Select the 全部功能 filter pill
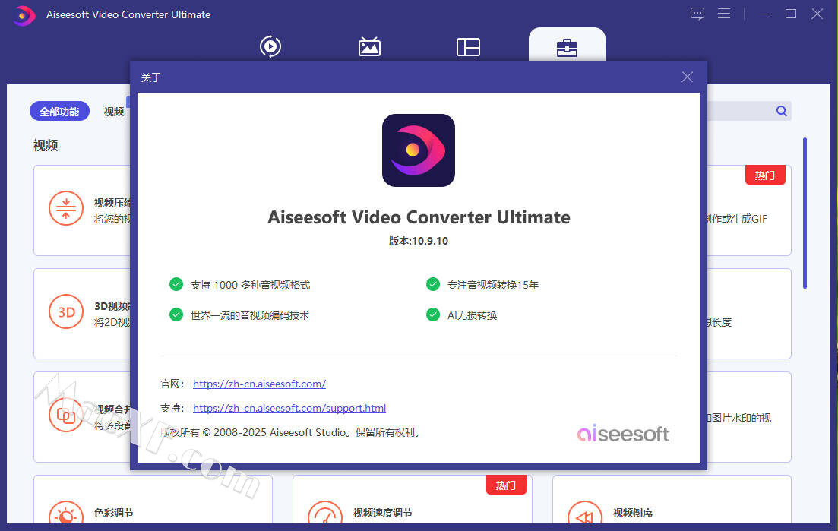The image size is (838, 531). [x=59, y=111]
